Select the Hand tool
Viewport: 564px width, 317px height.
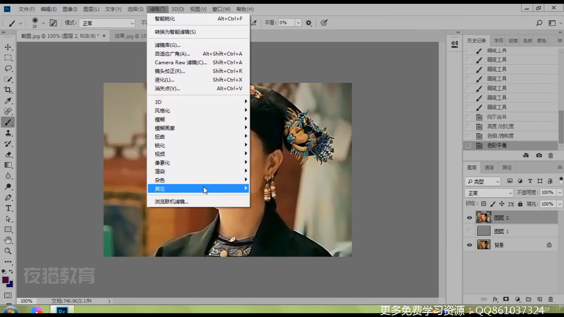pos(8,240)
